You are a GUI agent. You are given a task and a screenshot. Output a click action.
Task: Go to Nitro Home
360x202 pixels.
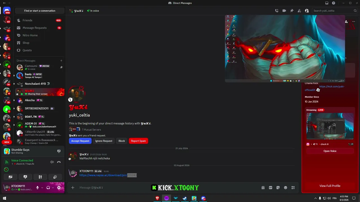coord(40,35)
